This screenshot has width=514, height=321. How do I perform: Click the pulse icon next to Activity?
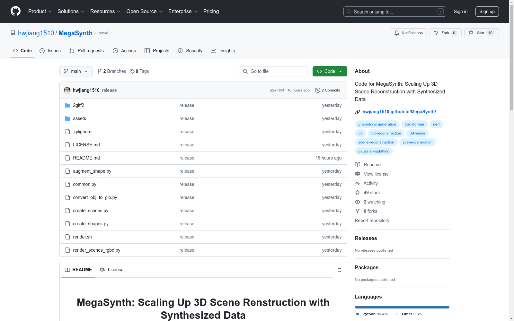[358, 183]
